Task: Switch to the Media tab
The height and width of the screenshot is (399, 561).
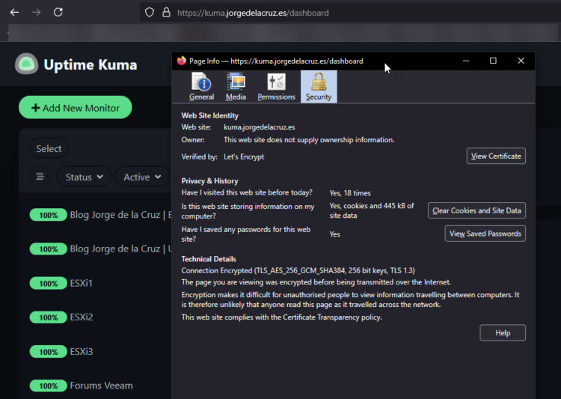Action: (236, 87)
